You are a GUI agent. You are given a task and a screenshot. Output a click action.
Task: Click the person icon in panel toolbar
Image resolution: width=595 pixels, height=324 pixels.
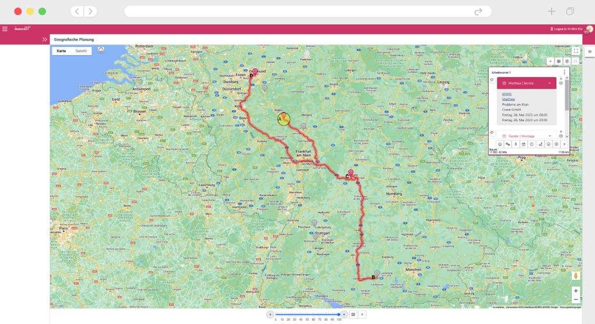tap(516, 144)
